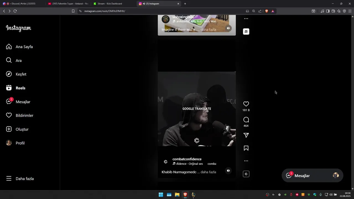Open the zoom magnifier in address bar
The height and width of the screenshot is (199, 354).
click(254, 11)
